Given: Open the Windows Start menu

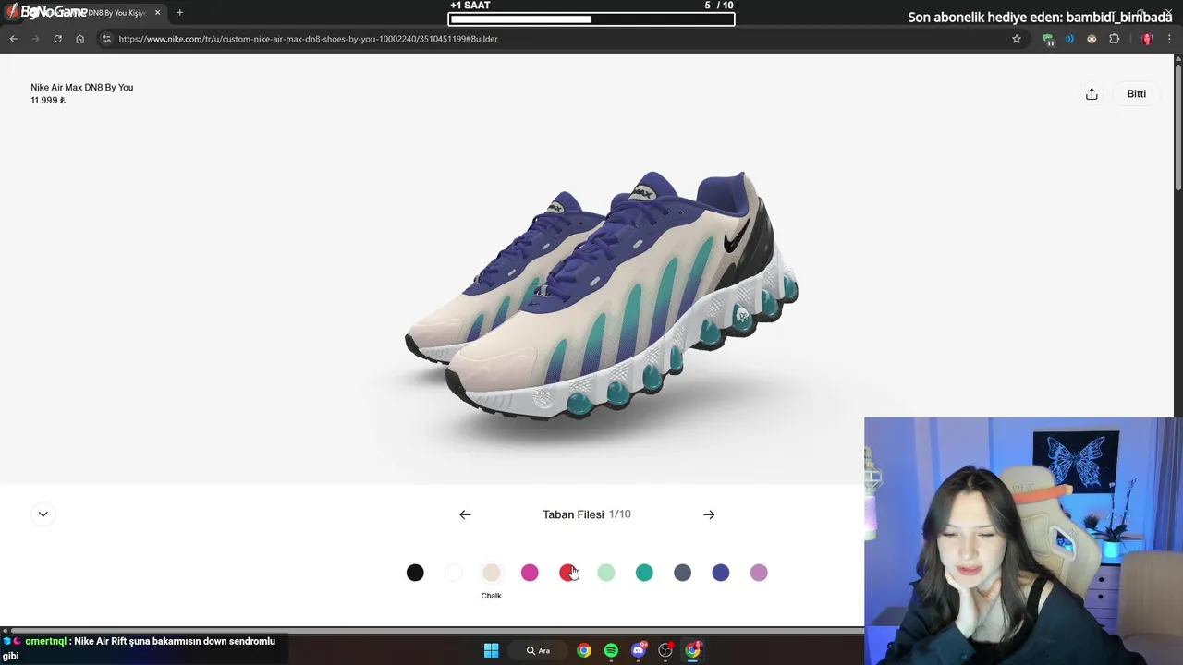Looking at the screenshot, I should click(491, 650).
